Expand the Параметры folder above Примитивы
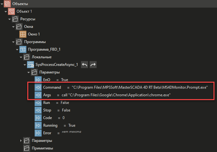The width and height of the screenshot is (217, 152). (21, 141)
